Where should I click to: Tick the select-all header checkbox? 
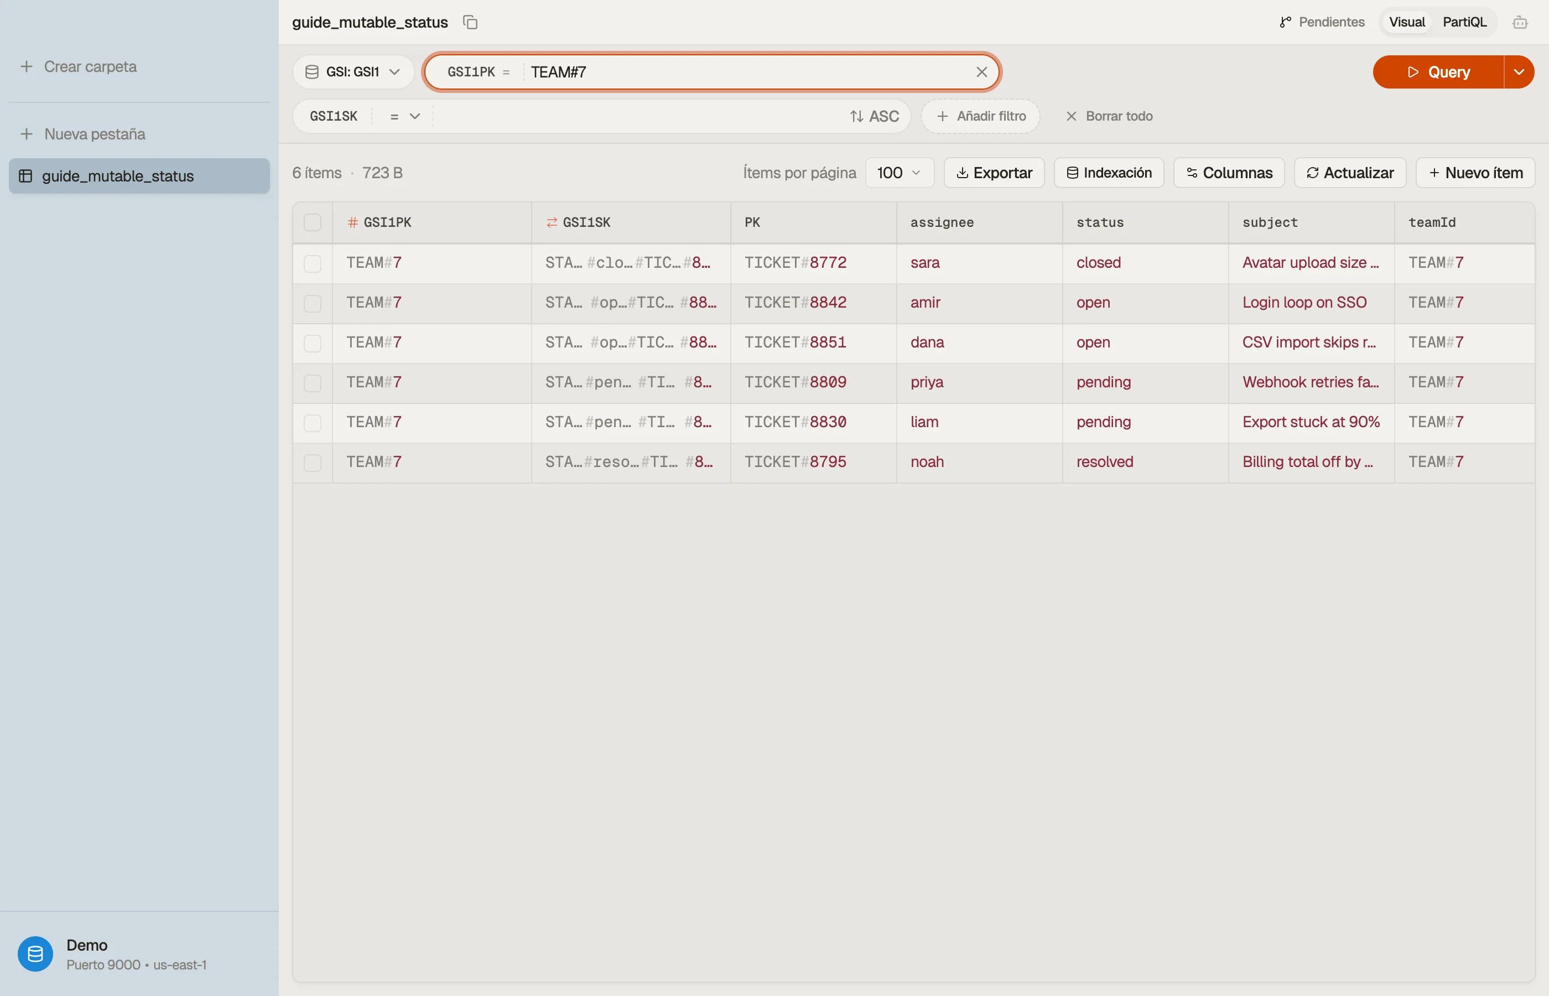(x=312, y=222)
